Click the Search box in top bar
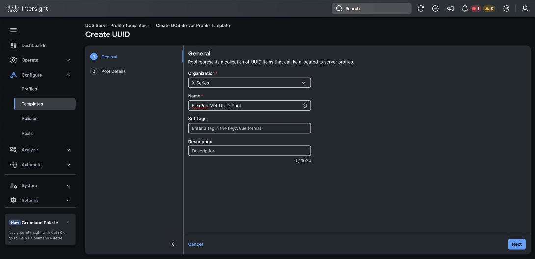 372,8
